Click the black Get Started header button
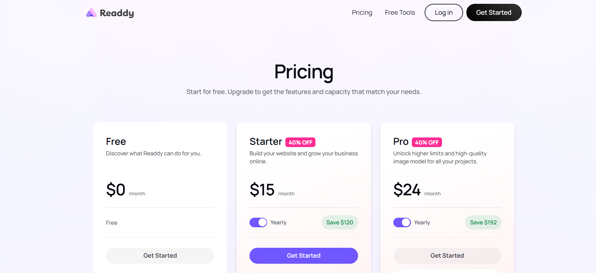 pyautogui.click(x=494, y=12)
